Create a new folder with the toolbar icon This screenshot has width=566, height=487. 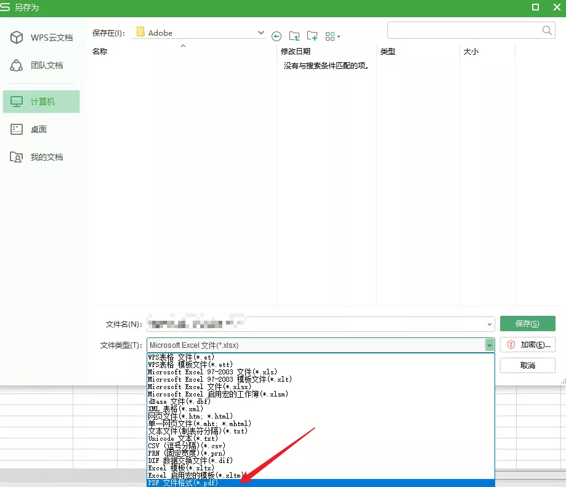[x=312, y=36]
